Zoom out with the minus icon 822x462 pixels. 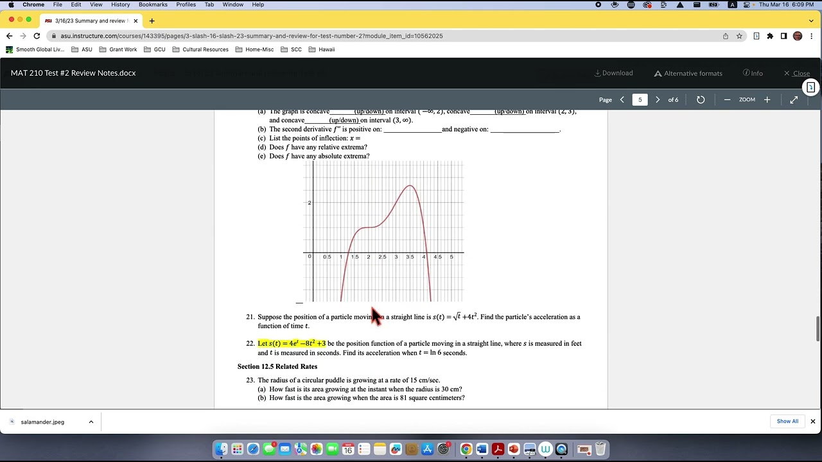pyautogui.click(x=727, y=99)
